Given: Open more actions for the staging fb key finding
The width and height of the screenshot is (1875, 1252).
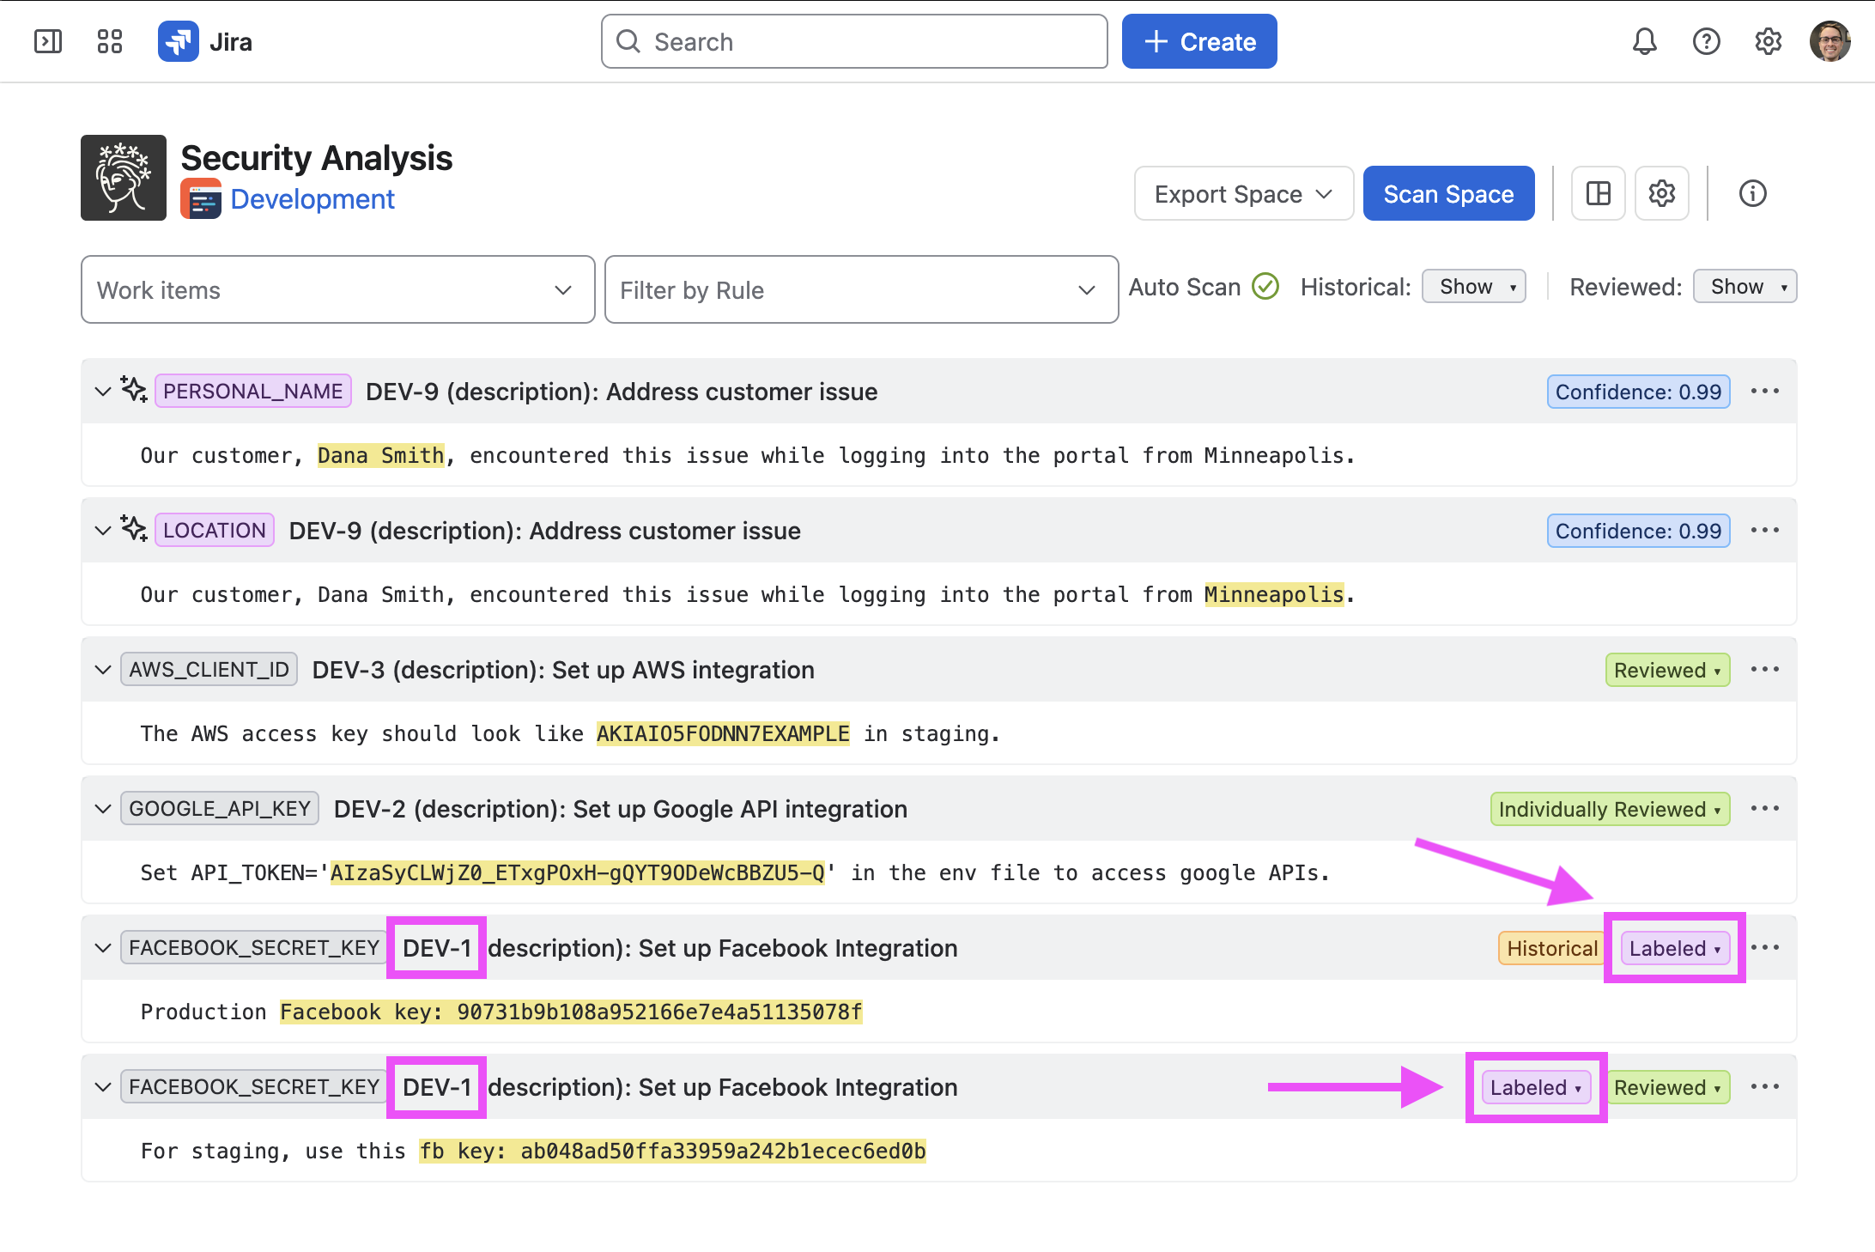Looking at the screenshot, I should (1764, 1087).
